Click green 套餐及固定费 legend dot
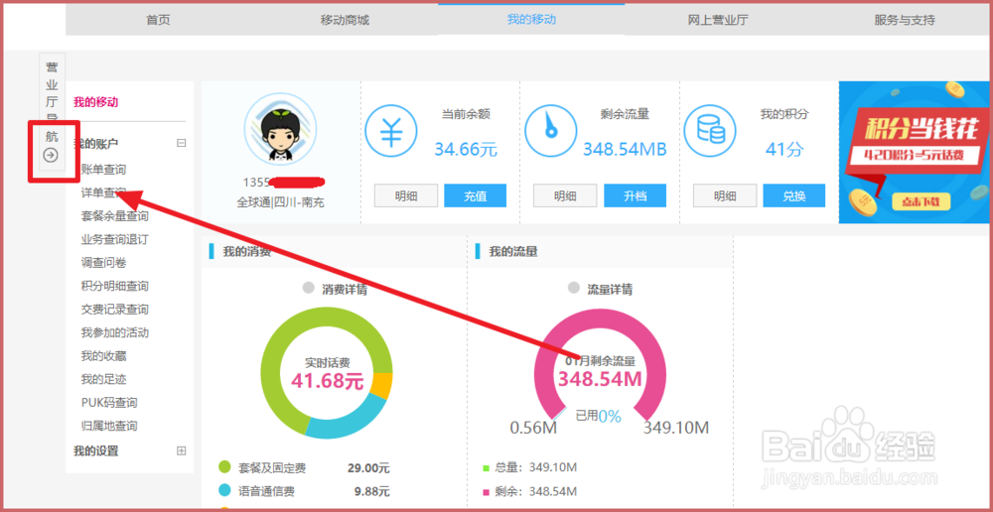Image resolution: width=993 pixels, height=512 pixels. [x=224, y=467]
